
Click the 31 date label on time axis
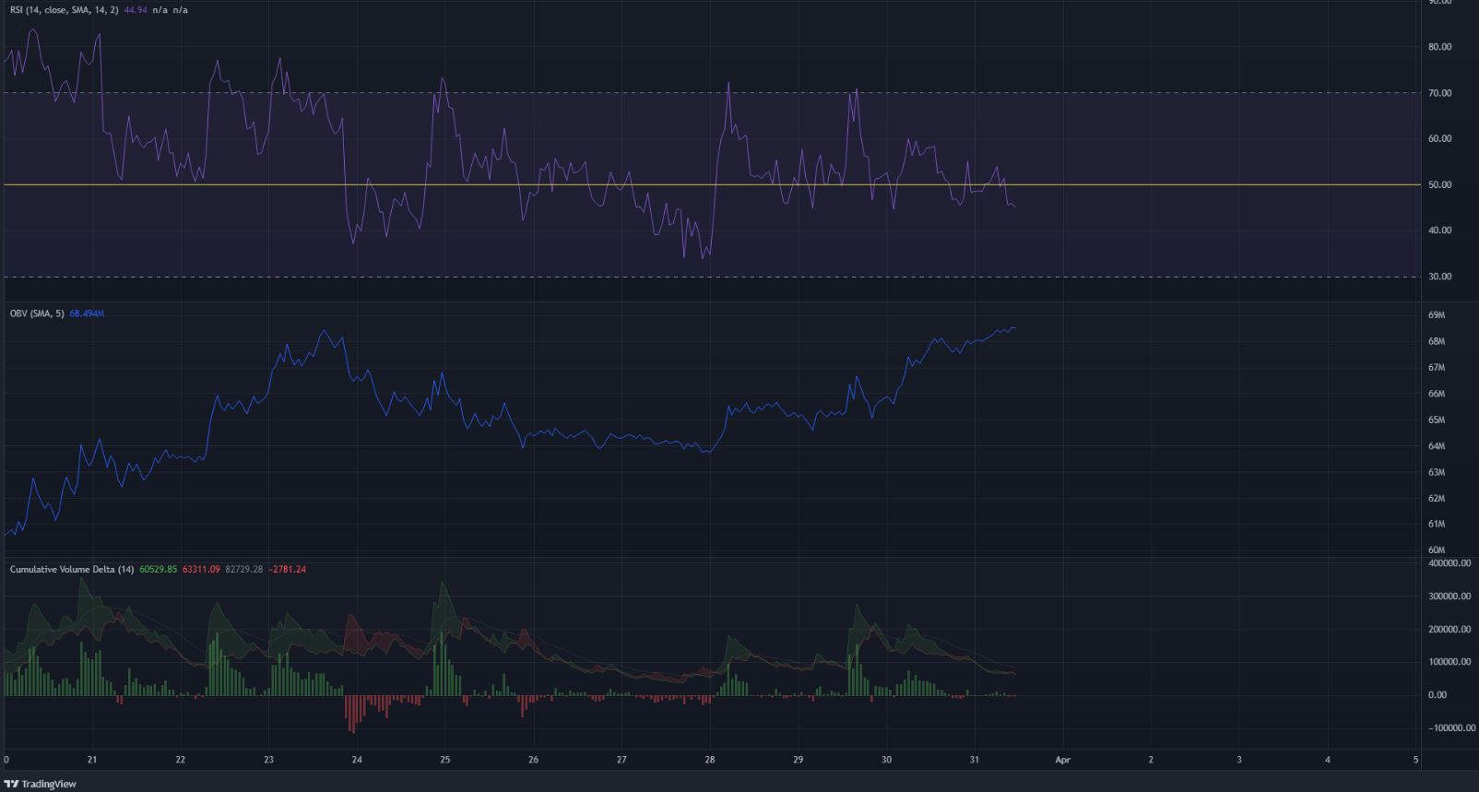975,761
